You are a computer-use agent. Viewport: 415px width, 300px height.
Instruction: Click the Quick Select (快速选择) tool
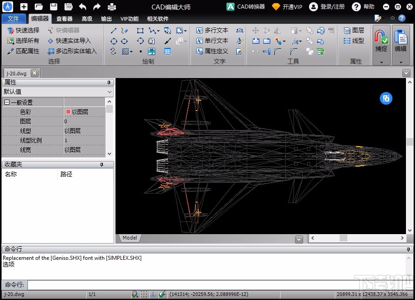pos(23,30)
